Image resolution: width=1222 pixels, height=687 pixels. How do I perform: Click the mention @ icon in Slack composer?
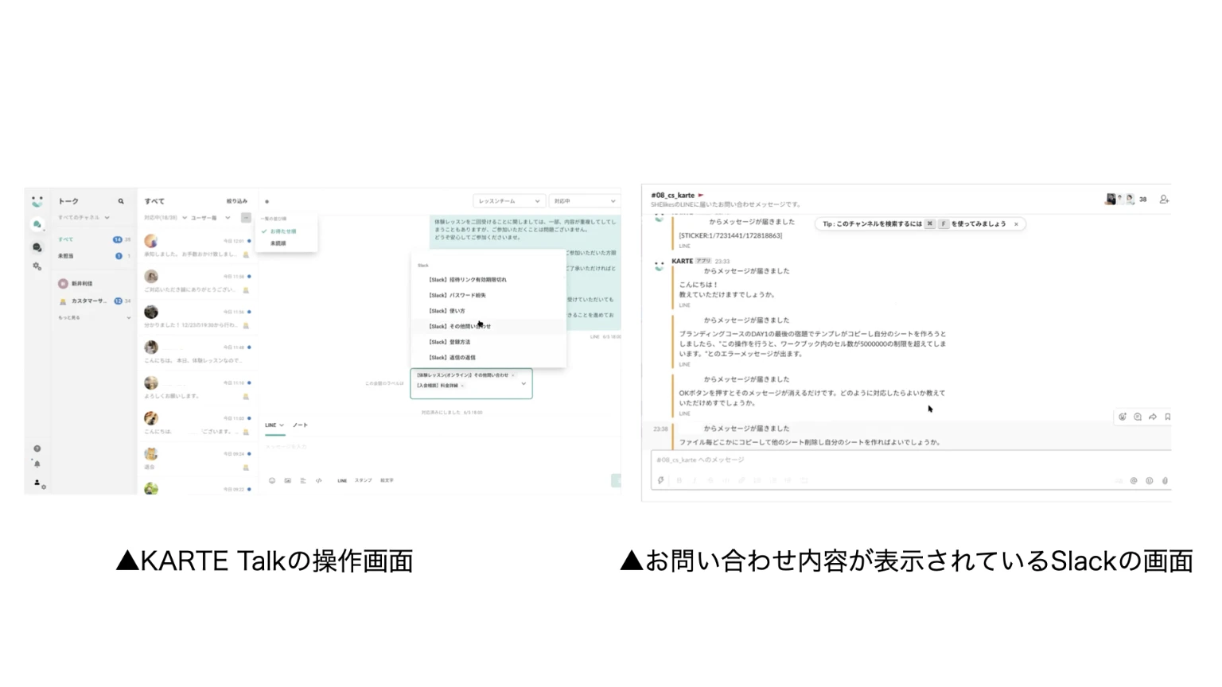(x=1134, y=480)
